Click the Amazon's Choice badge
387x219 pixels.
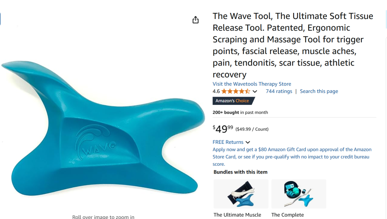pyautogui.click(x=234, y=101)
